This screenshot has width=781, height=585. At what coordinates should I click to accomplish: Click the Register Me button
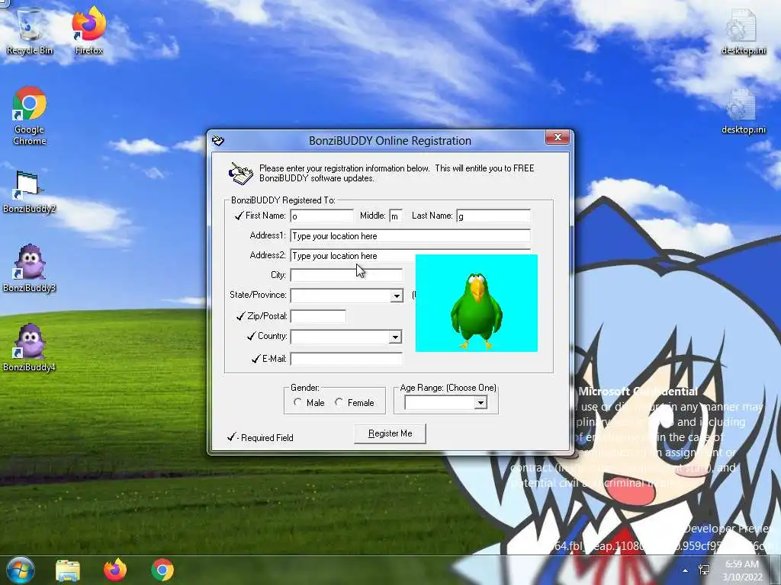pos(390,433)
